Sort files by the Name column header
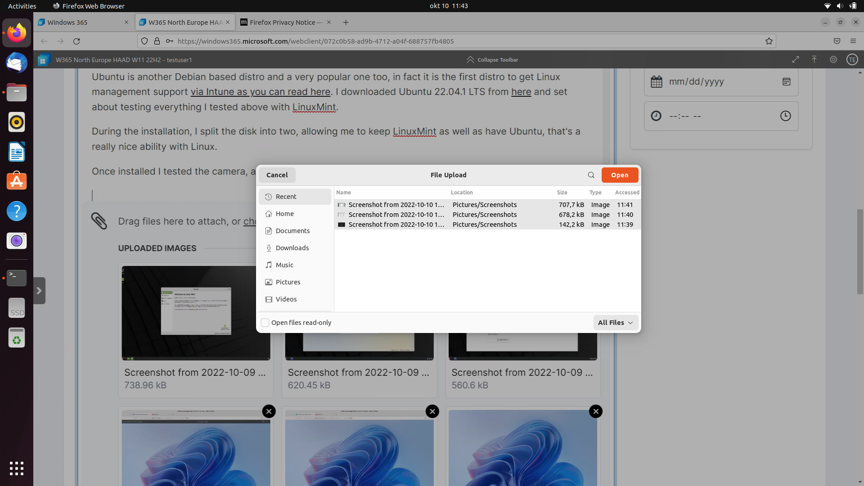This screenshot has width=864, height=486. pos(391,193)
